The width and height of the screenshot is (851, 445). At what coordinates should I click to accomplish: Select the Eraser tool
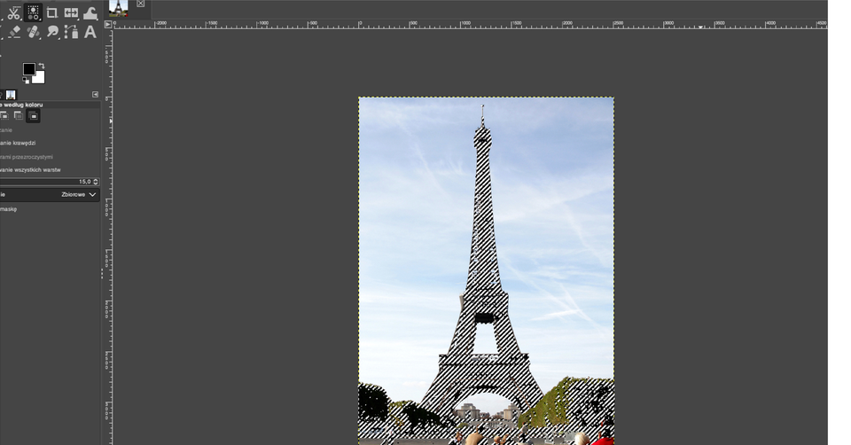coord(14,33)
